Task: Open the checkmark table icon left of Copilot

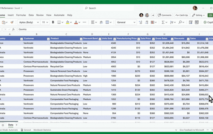Action: (190, 22)
